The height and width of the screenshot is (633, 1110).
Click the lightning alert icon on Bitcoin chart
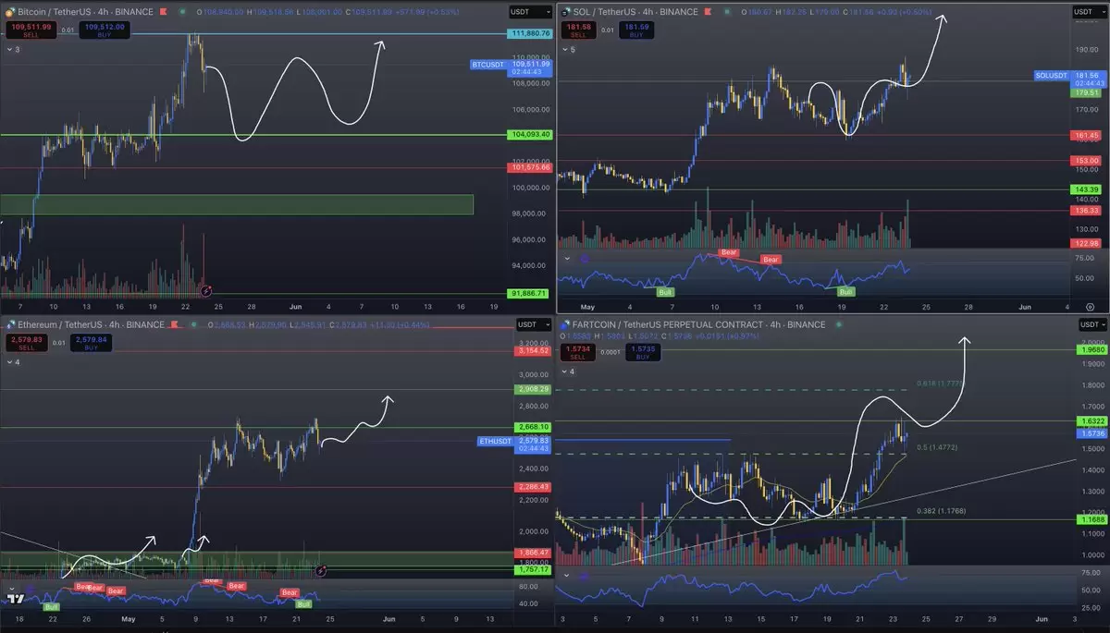pos(205,290)
